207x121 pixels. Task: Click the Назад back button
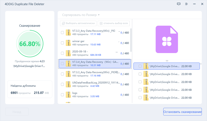tap(17, 112)
